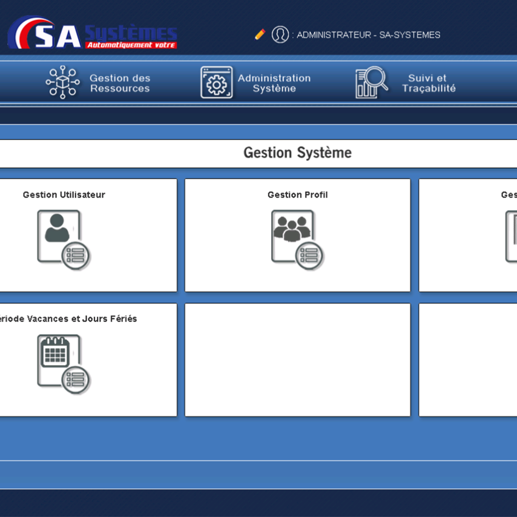Click the SA Systèmes logo
The width and height of the screenshot is (517, 517).
tap(92, 35)
